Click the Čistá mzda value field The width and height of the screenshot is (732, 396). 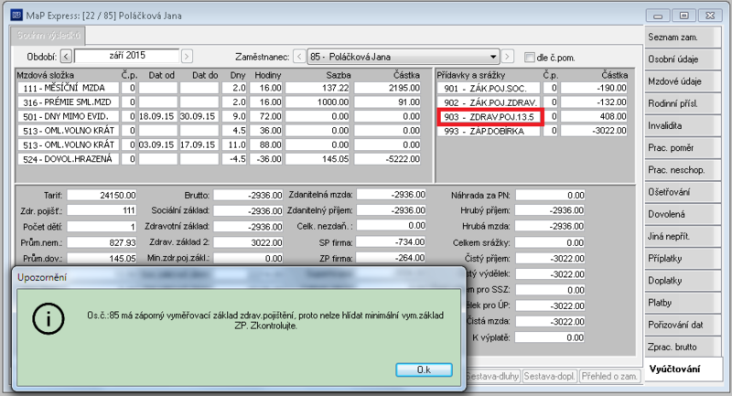(550, 321)
